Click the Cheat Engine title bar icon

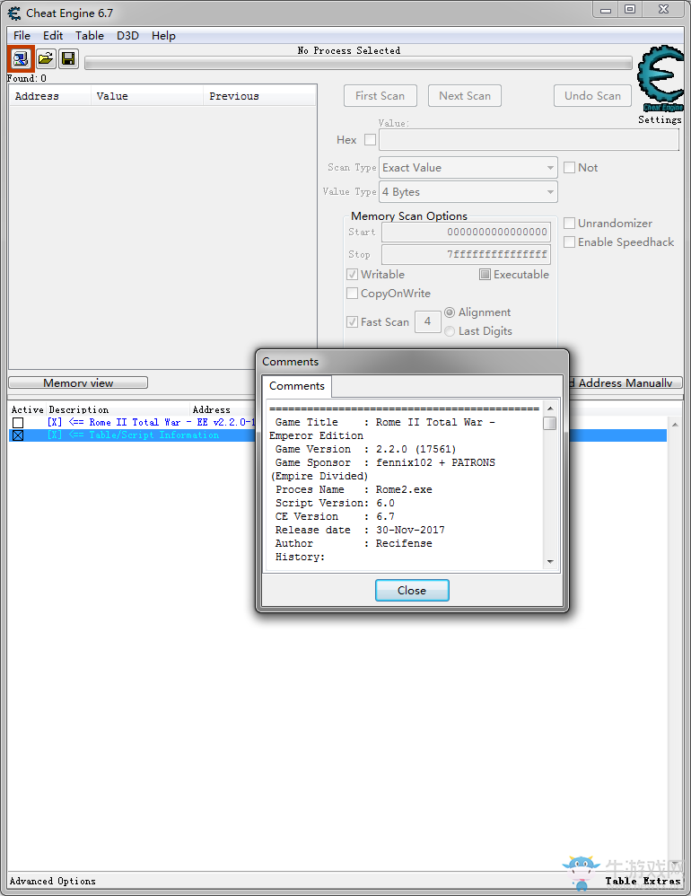click(14, 13)
